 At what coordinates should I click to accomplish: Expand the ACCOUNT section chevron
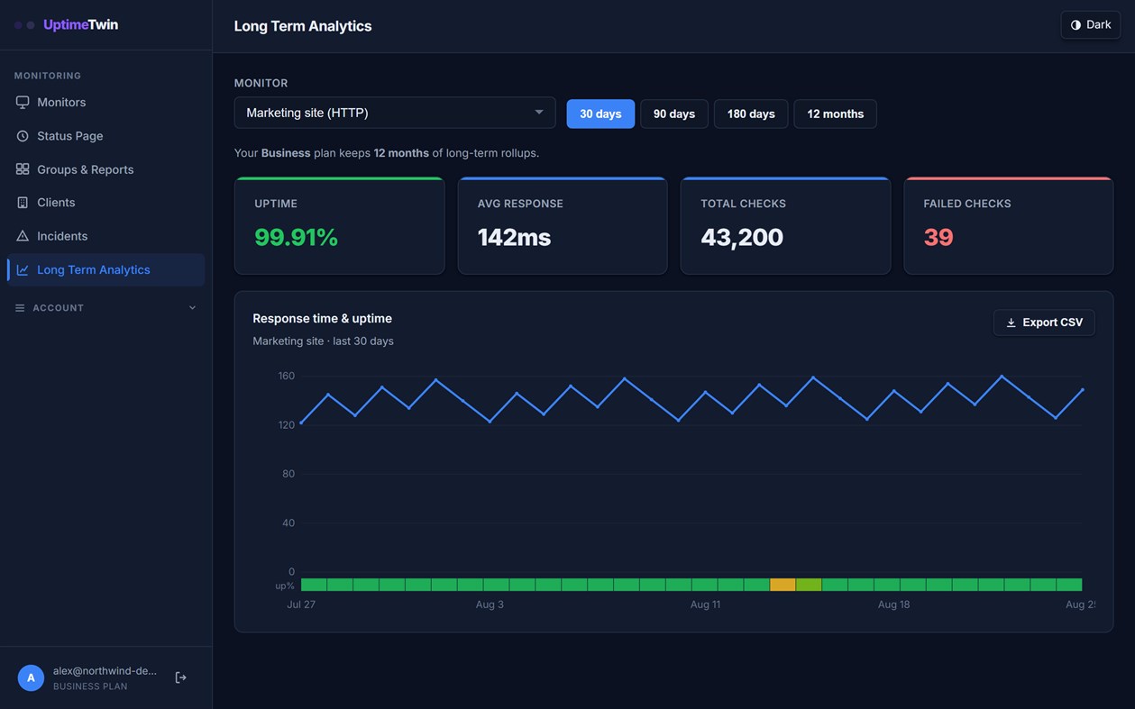pos(192,308)
